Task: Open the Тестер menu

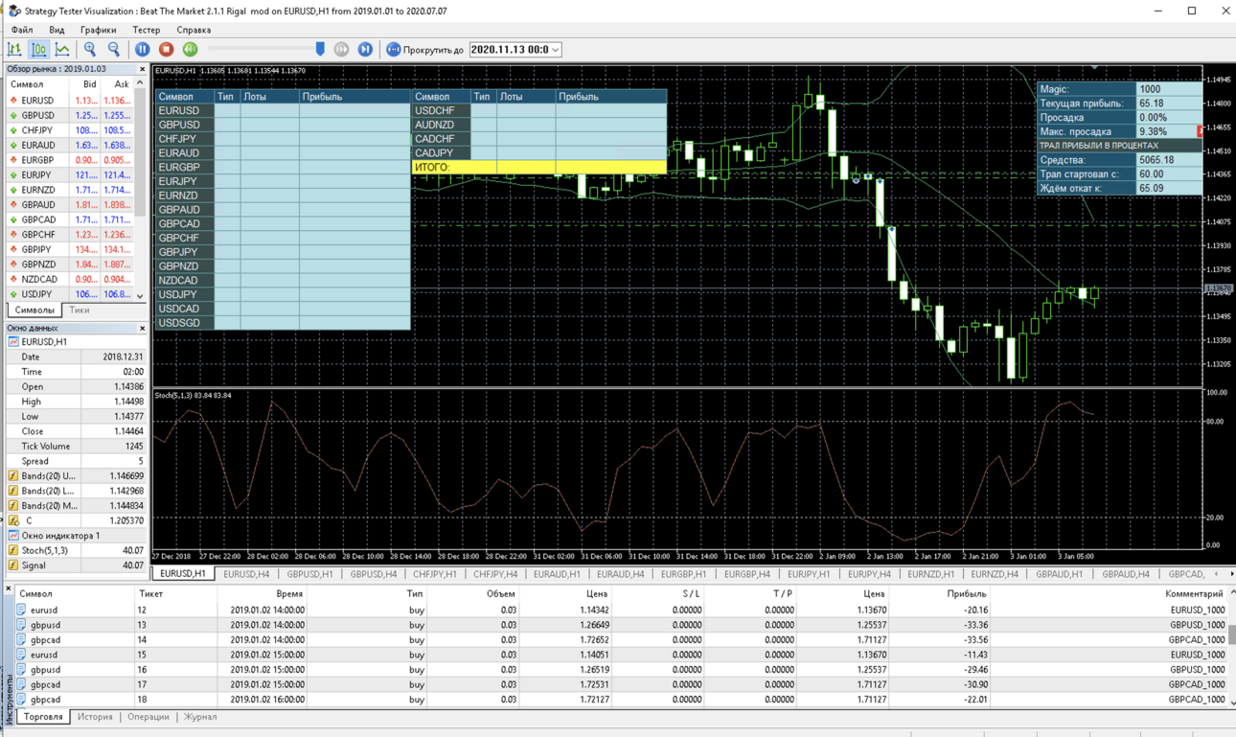Action: coord(147,30)
